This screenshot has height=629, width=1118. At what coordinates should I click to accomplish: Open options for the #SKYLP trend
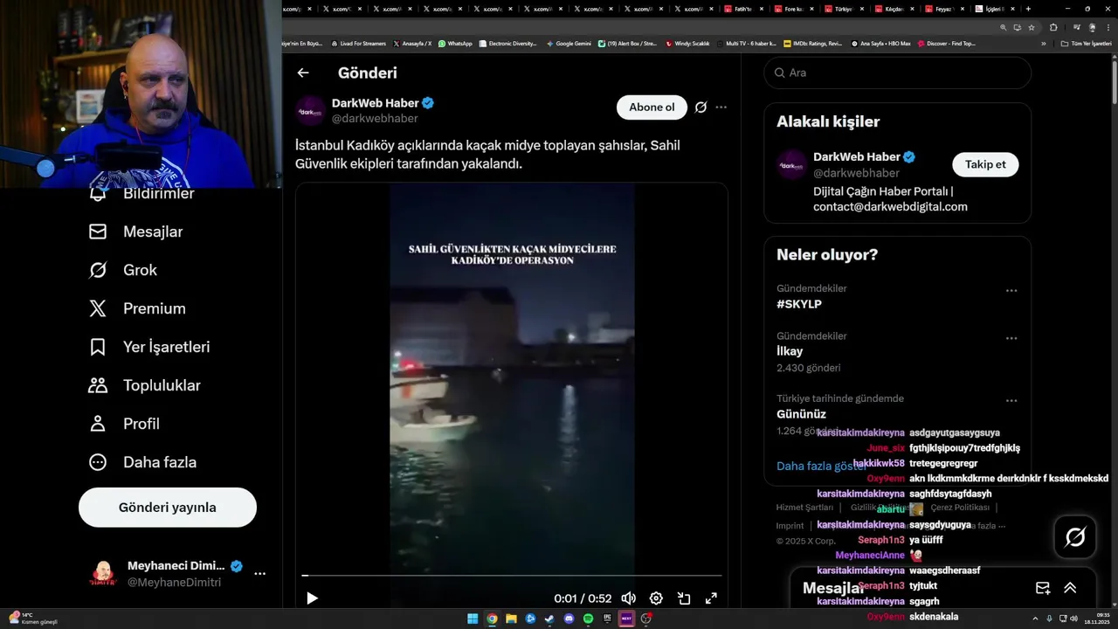(1011, 291)
